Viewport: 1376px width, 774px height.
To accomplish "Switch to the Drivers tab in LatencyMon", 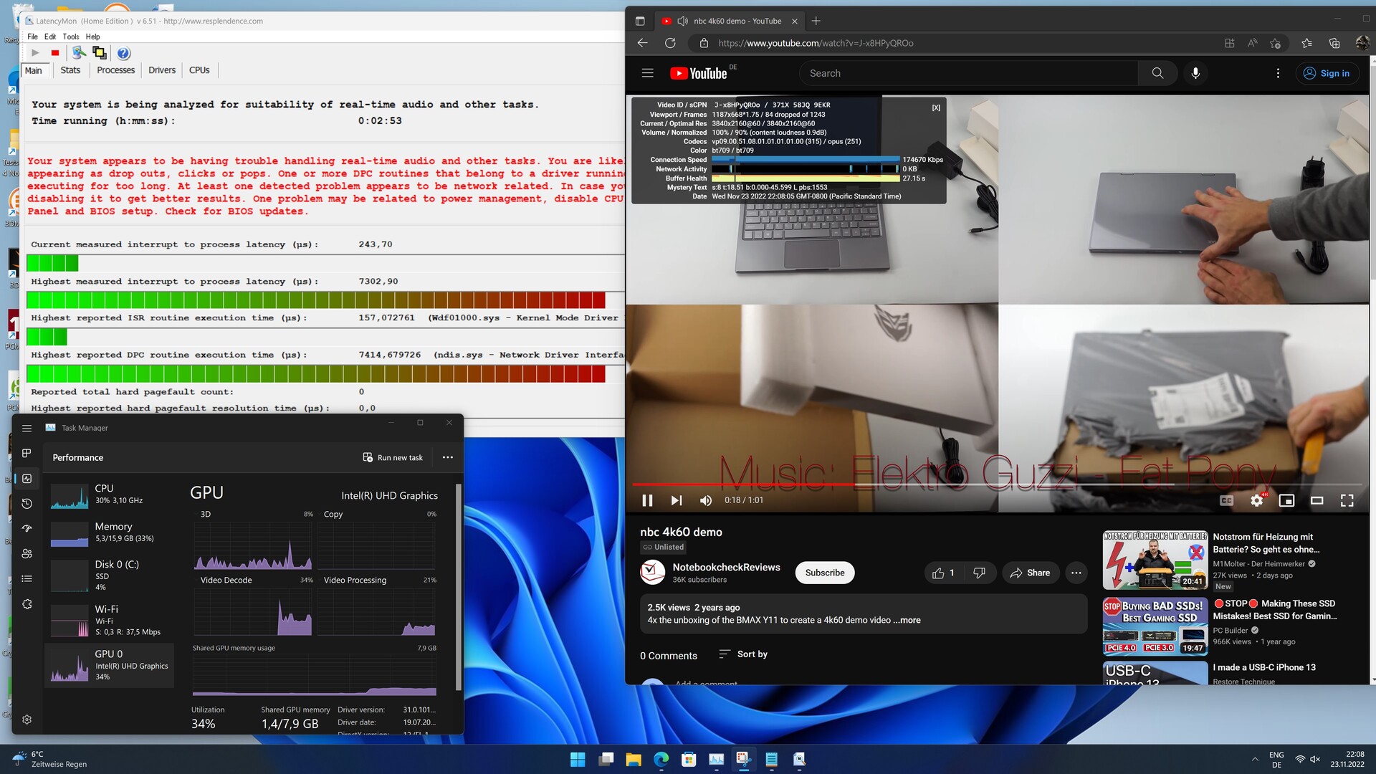I will (x=161, y=70).
